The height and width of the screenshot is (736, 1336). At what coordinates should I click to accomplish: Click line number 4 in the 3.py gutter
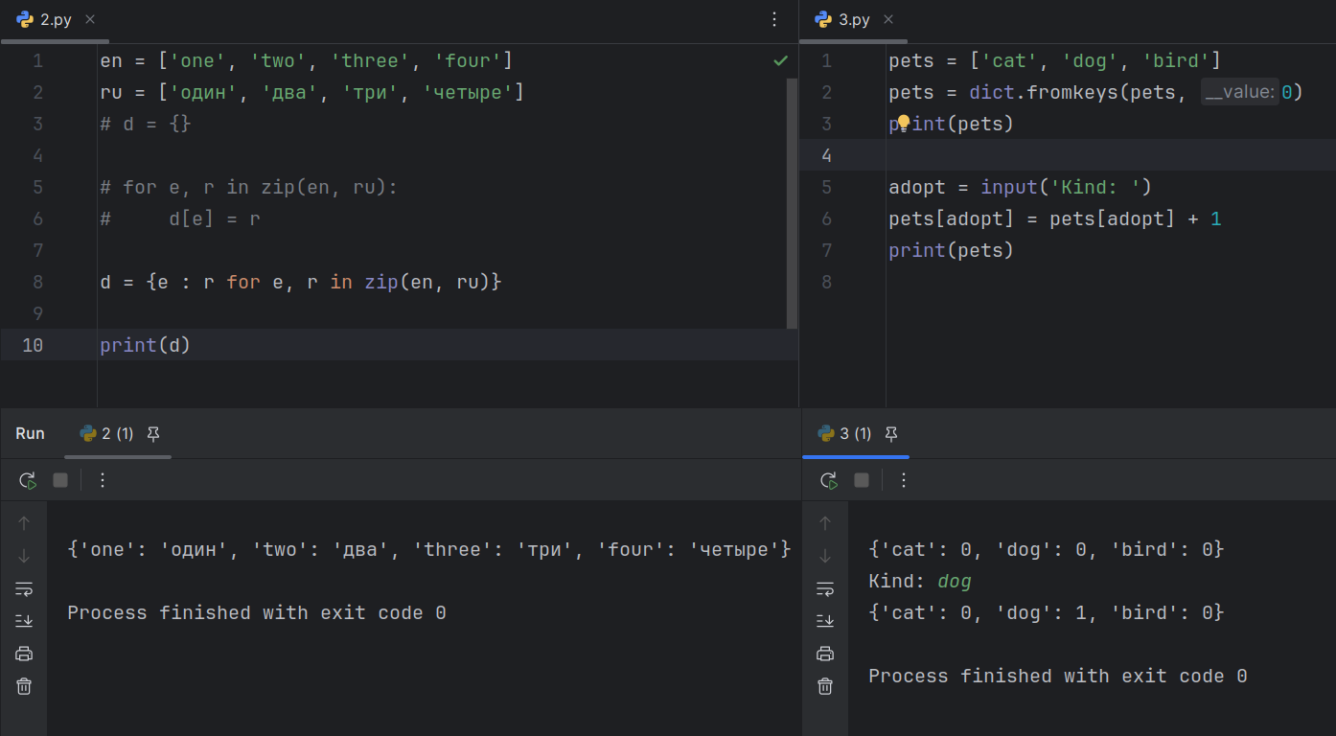(x=826, y=155)
